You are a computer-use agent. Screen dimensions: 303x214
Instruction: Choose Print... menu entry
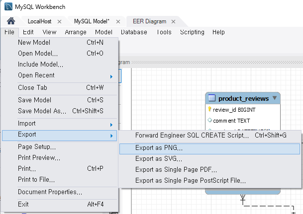point(60,169)
